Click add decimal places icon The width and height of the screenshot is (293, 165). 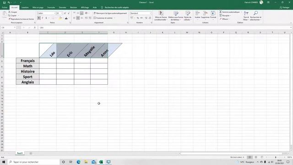pyautogui.click(x=146, y=18)
